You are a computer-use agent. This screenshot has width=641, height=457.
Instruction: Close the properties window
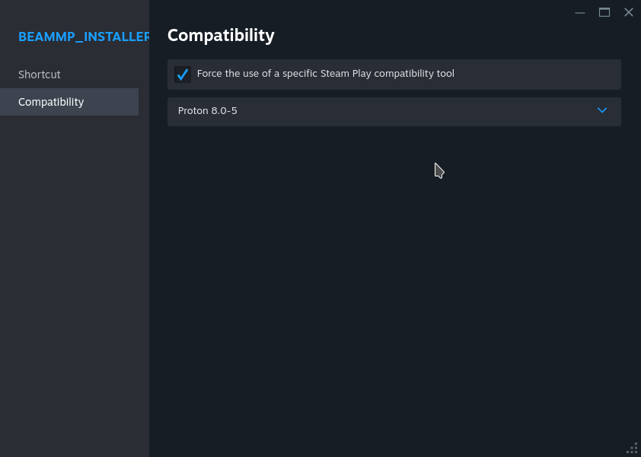coord(629,12)
